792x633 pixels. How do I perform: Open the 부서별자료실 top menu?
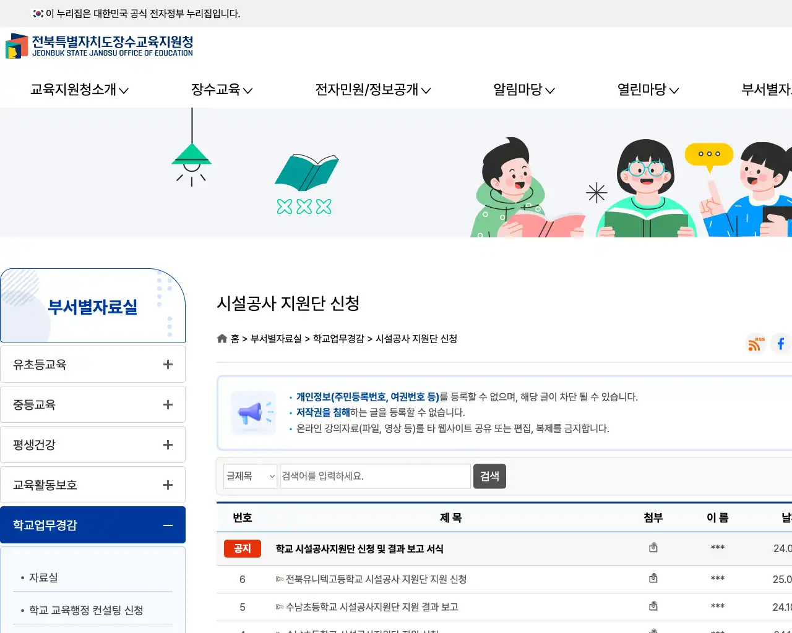pos(767,90)
